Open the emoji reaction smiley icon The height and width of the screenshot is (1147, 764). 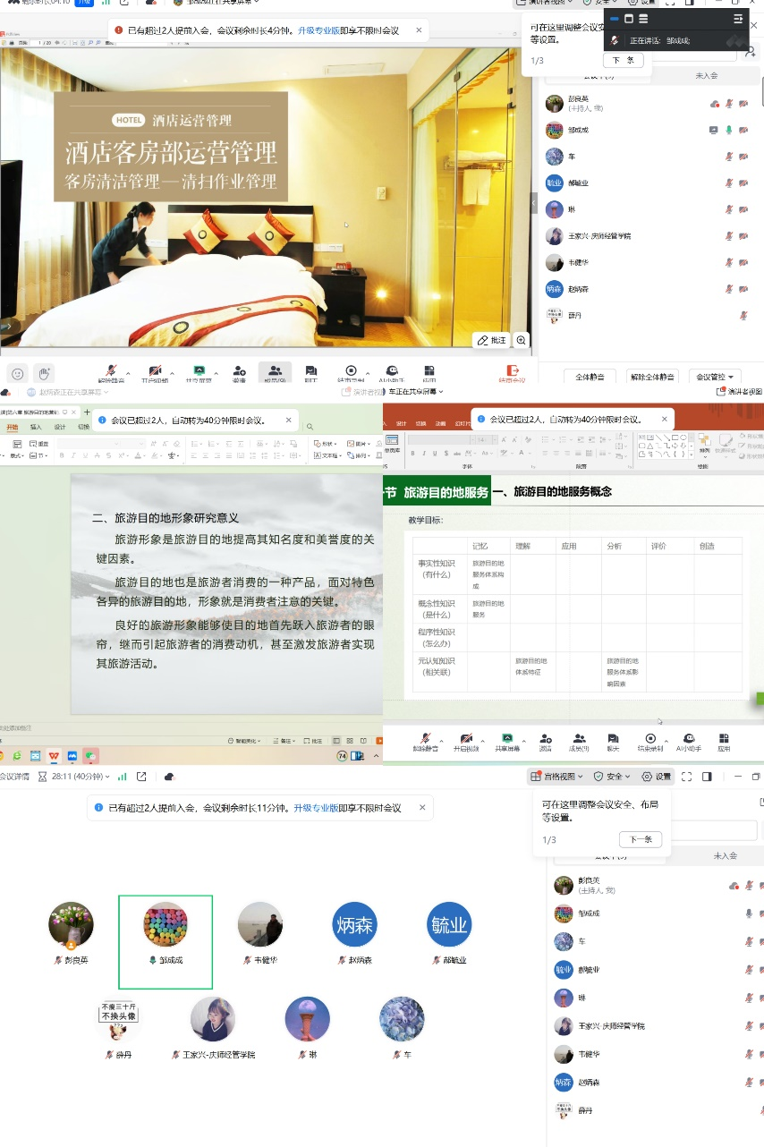coord(17,372)
